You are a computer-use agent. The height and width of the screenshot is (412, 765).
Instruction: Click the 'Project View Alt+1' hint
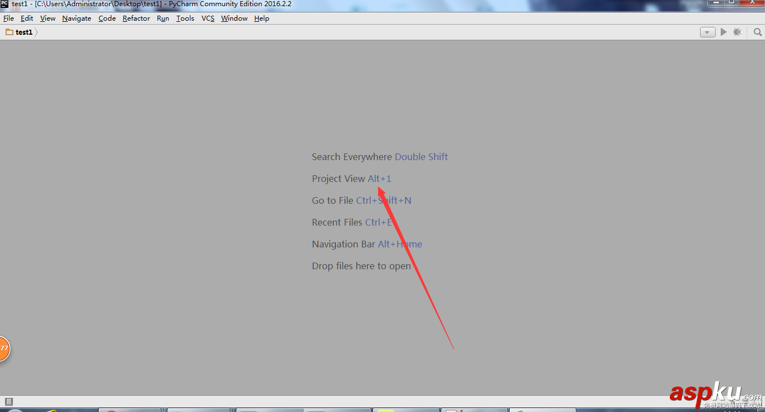tap(352, 179)
